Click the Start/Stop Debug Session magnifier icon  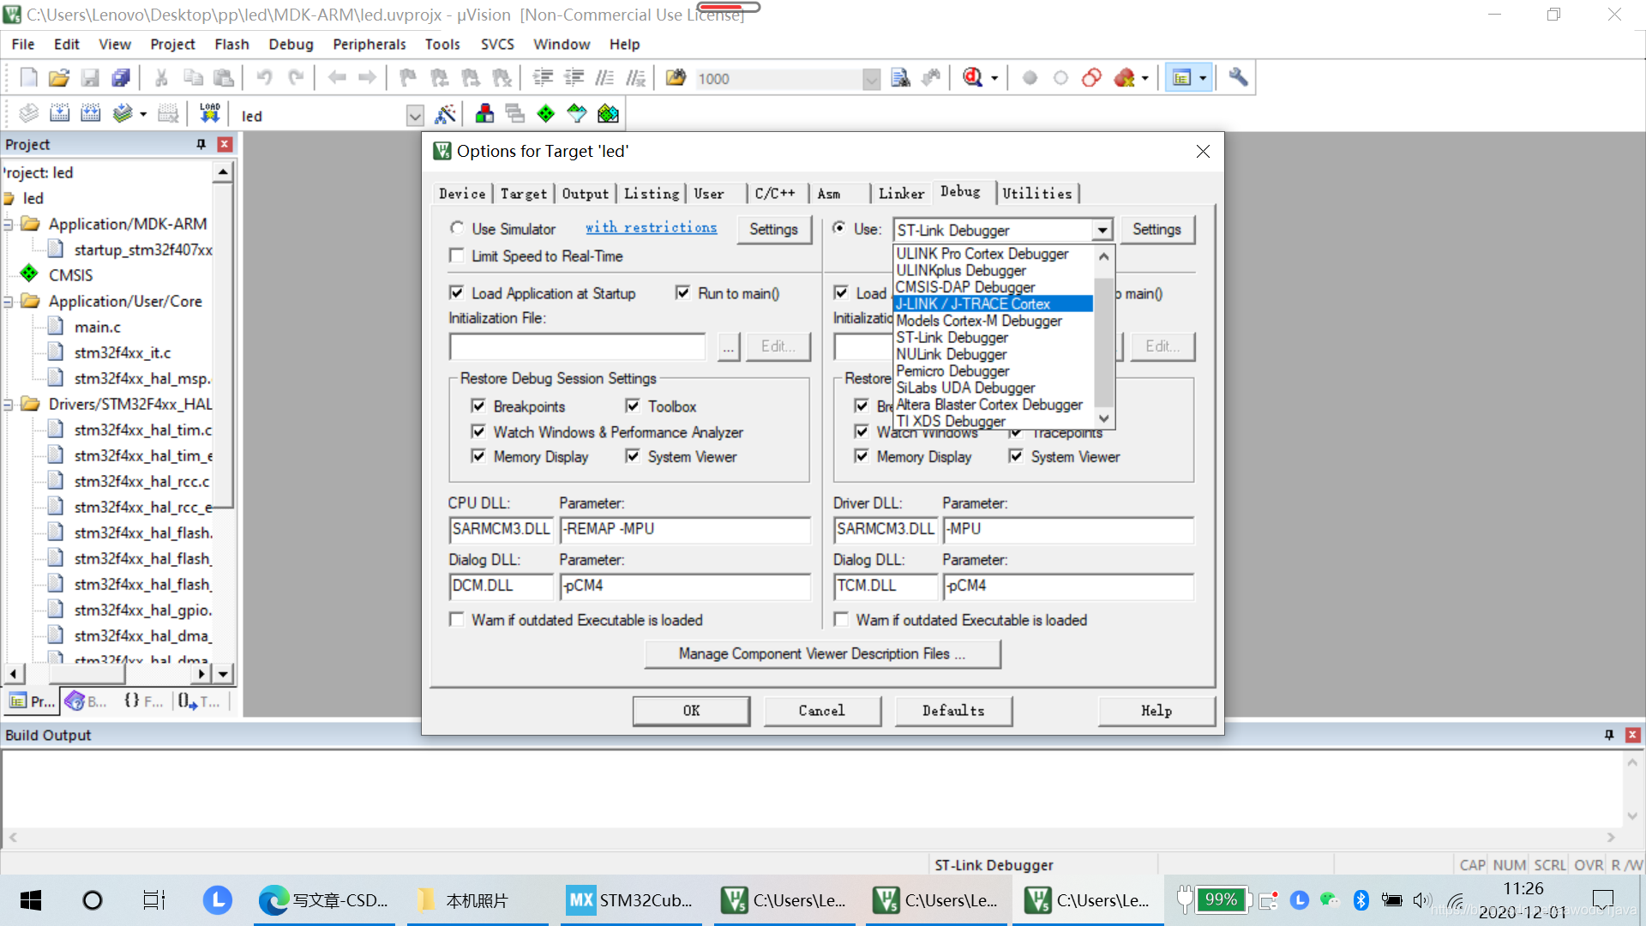[972, 78]
